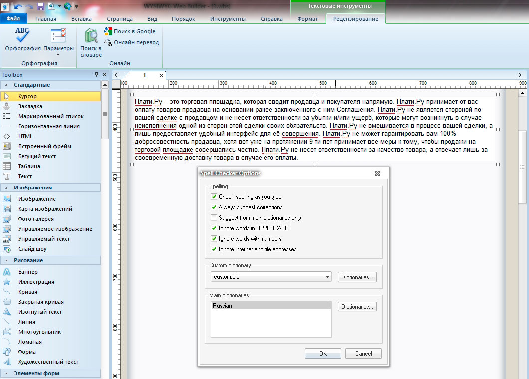Click Cancel in Spell Checker Options

(363, 354)
